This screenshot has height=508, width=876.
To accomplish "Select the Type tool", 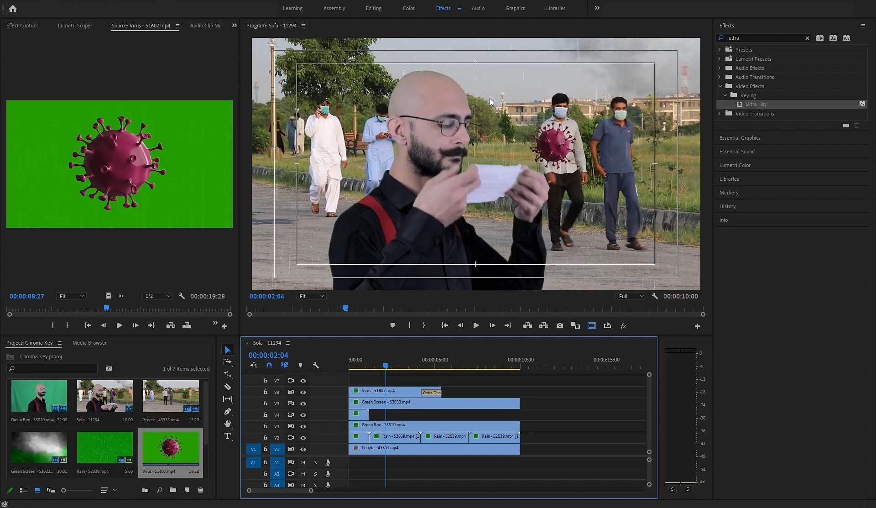I will (x=228, y=436).
